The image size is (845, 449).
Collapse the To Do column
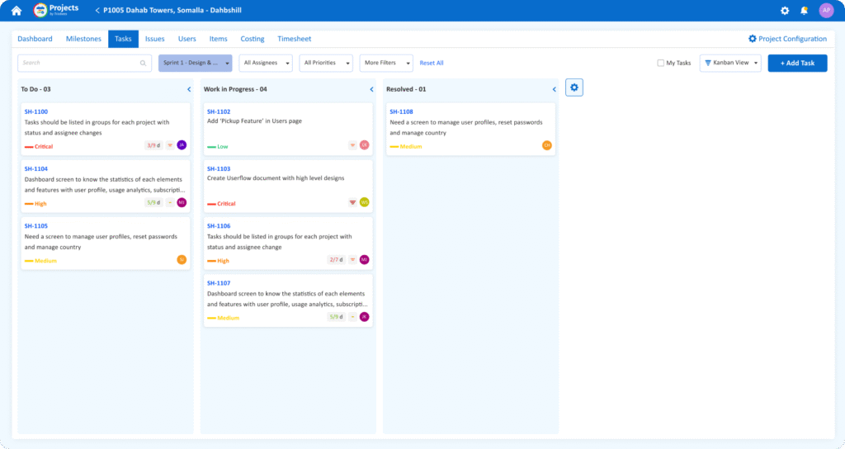[x=188, y=89]
